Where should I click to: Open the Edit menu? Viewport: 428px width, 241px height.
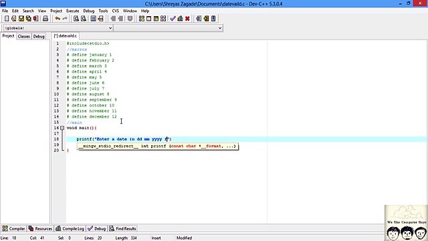tap(15, 11)
